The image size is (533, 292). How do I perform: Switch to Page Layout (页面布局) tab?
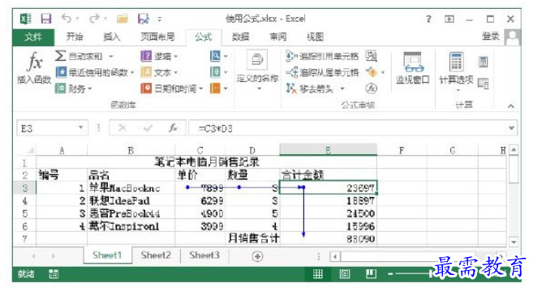tap(157, 36)
